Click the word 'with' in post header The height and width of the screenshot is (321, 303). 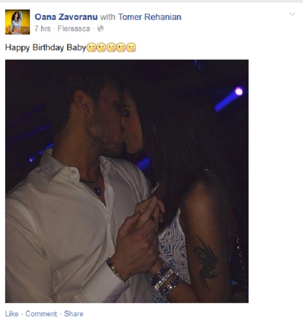[x=107, y=17]
